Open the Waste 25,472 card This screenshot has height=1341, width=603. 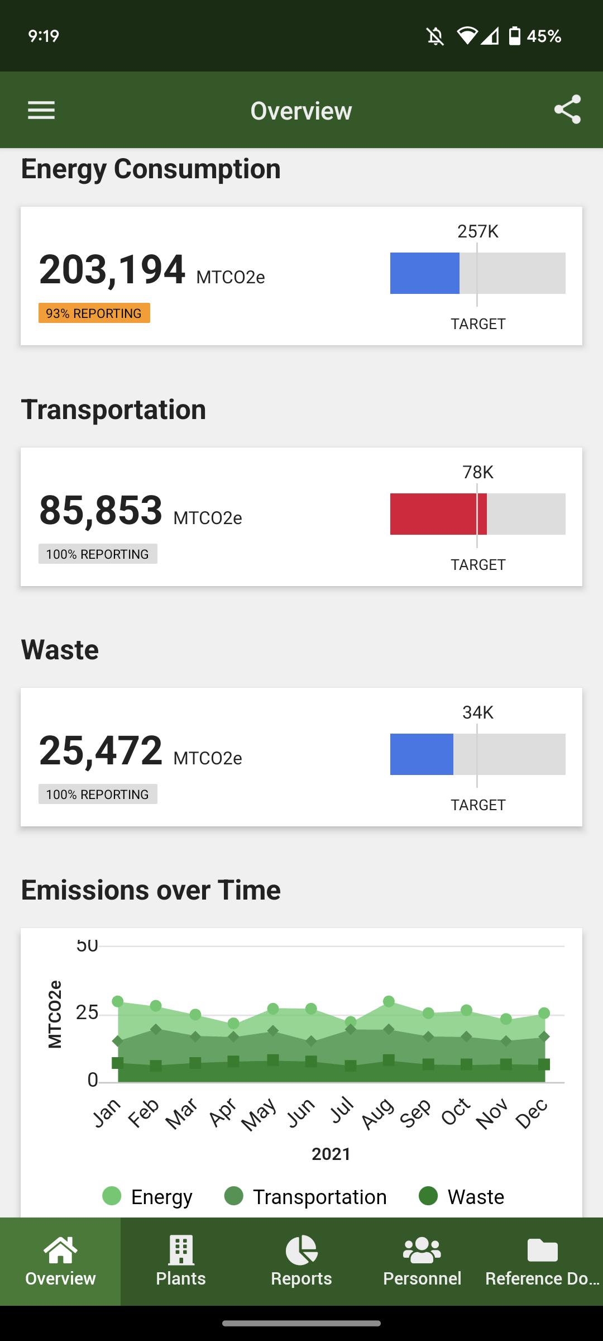(x=301, y=757)
